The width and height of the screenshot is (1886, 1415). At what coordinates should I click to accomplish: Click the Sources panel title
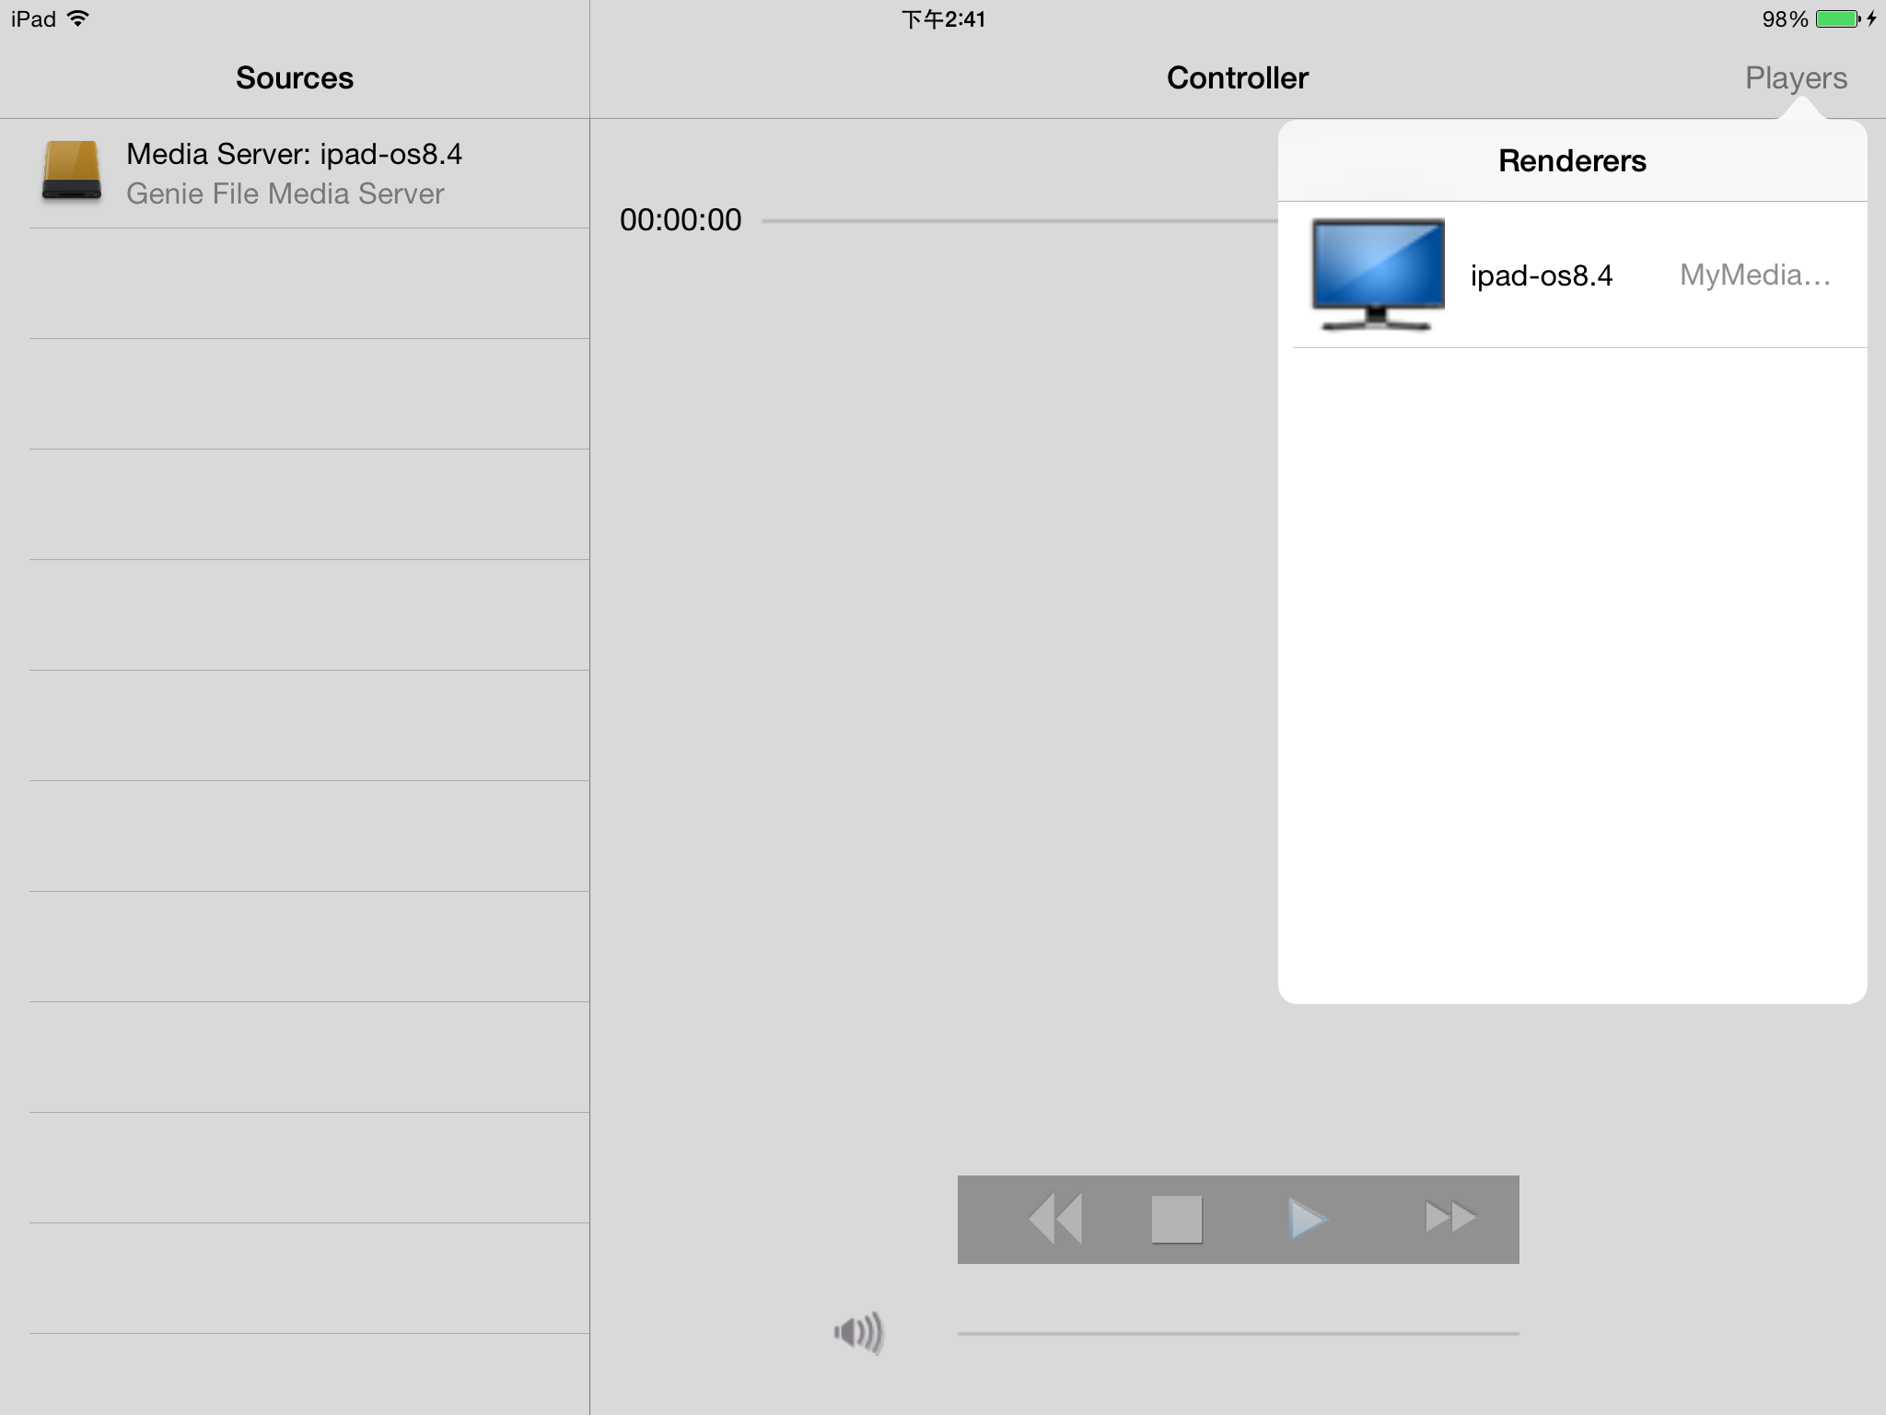point(294,78)
